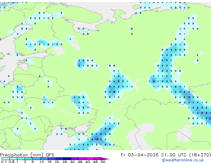Choose the 20–25 mm legend color swatch

point(60,159)
